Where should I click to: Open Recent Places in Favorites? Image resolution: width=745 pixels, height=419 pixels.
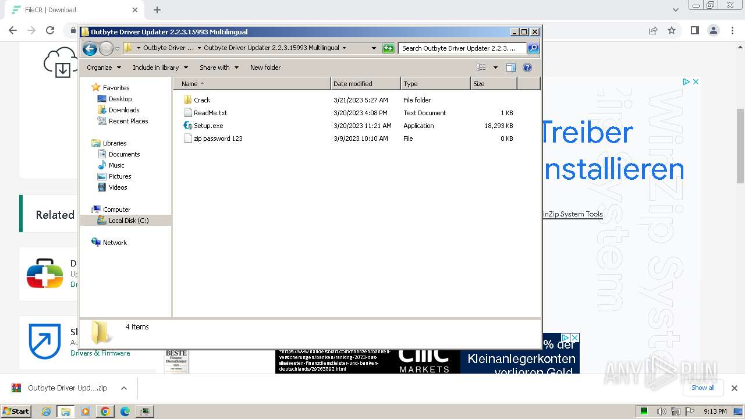pyautogui.click(x=128, y=121)
